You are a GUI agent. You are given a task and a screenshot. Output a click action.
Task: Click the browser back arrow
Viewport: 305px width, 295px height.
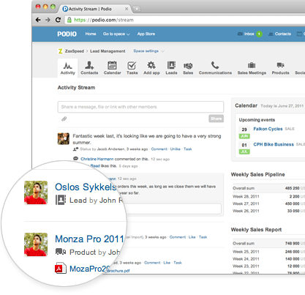[38, 20]
